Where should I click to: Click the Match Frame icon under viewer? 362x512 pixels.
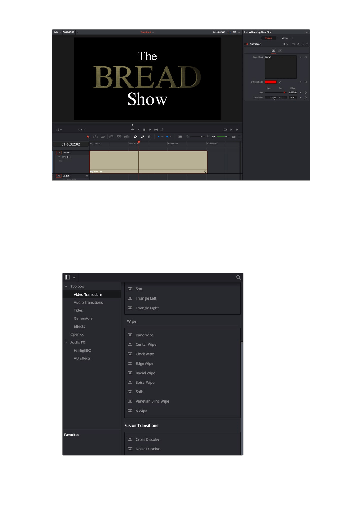tap(225, 129)
